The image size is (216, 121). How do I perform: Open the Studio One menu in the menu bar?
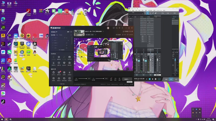(x=159, y=10)
